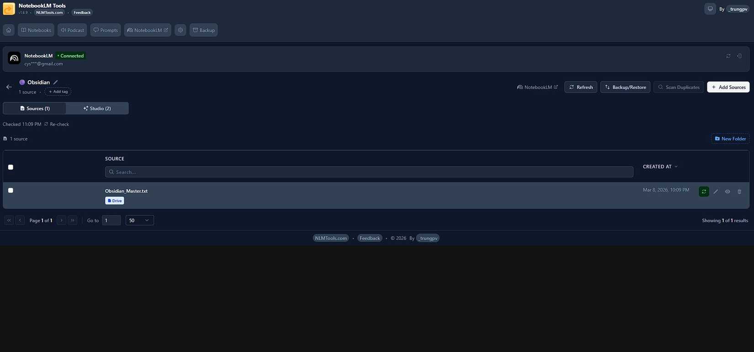Preview Obsidian_Master.txt with the eye icon
Screen dimensions: 754x352
pyautogui.click(x=727, y=192)
